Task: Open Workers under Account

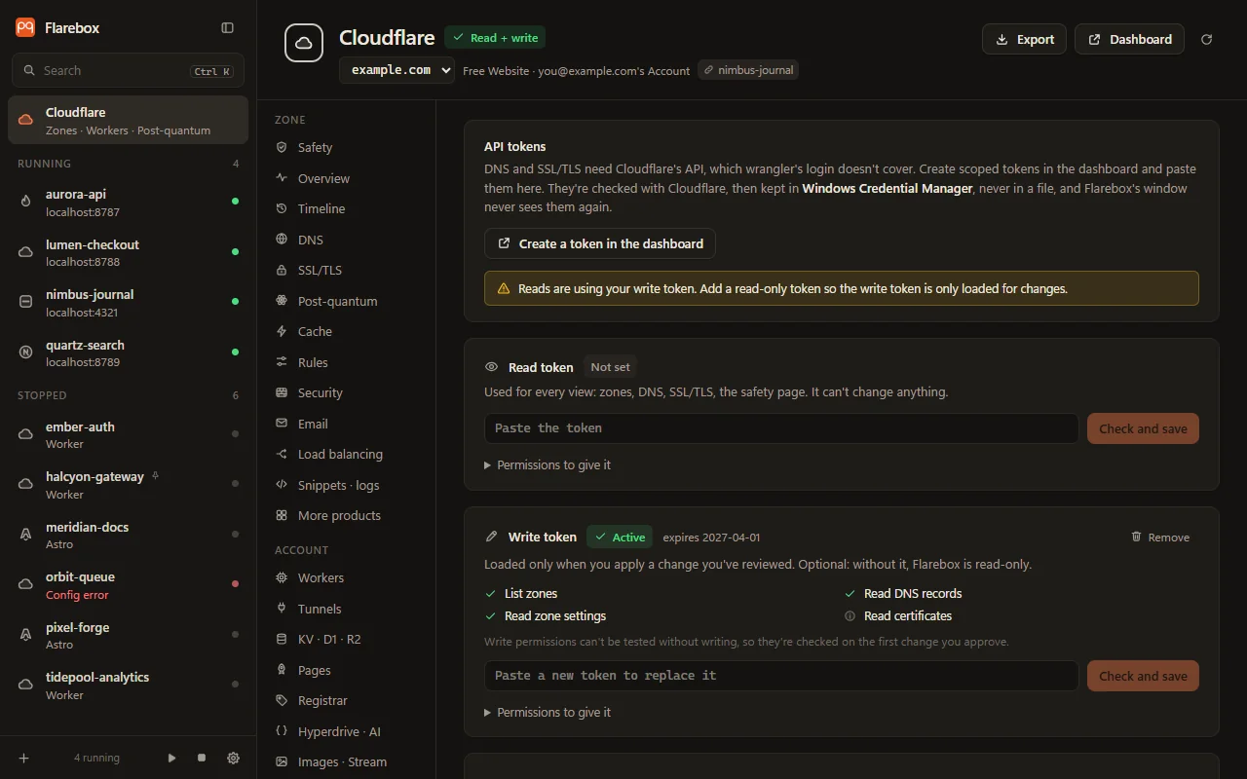Action: (349, 578)
